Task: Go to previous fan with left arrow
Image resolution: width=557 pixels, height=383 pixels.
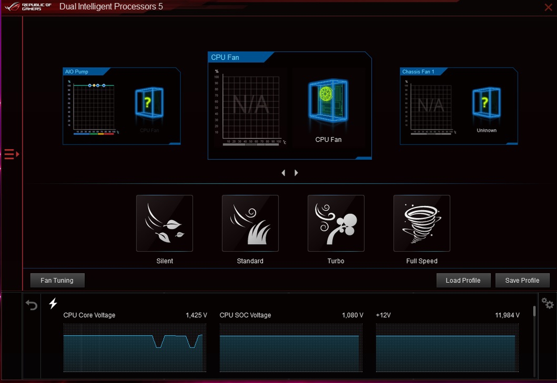Action: 283,173
